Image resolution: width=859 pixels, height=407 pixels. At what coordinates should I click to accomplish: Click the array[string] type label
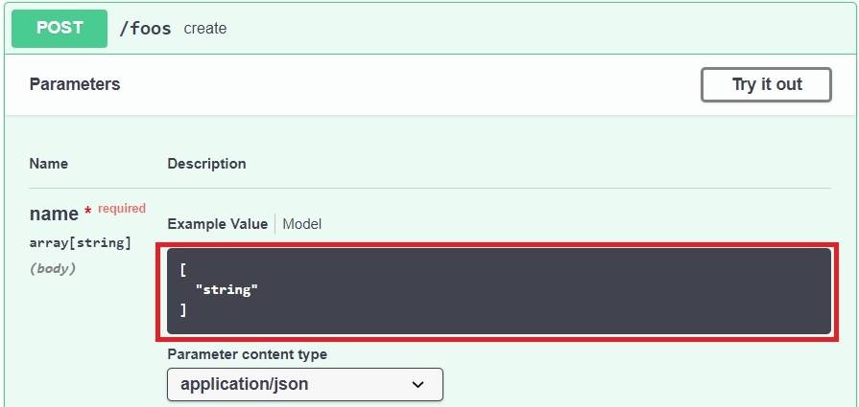81,242
